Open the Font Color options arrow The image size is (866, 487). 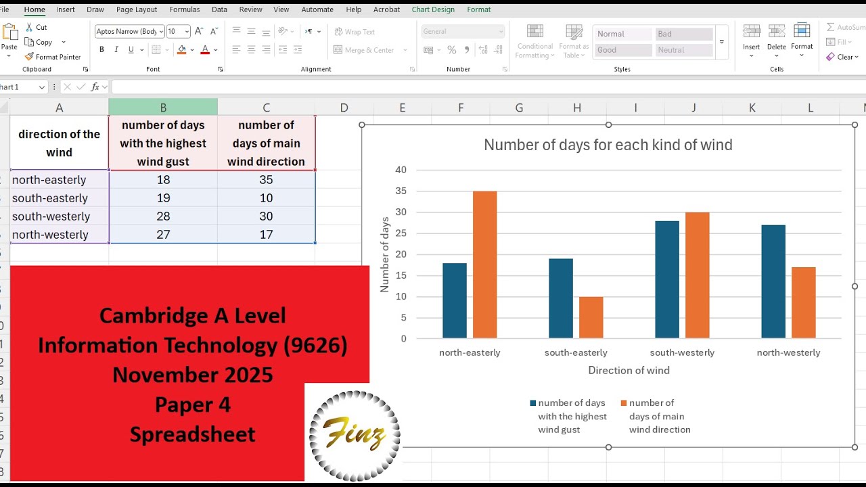coord(216,49)
